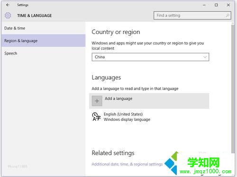Image resolution: width=237 pixels, height=177 pixels.
Task: Maximize the Settings window
Action: (x=216, y=5)
